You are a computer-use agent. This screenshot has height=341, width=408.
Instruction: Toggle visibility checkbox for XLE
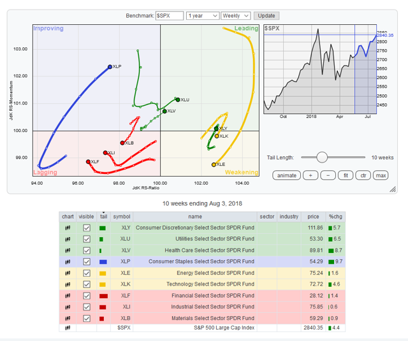(x=87, y=273)
